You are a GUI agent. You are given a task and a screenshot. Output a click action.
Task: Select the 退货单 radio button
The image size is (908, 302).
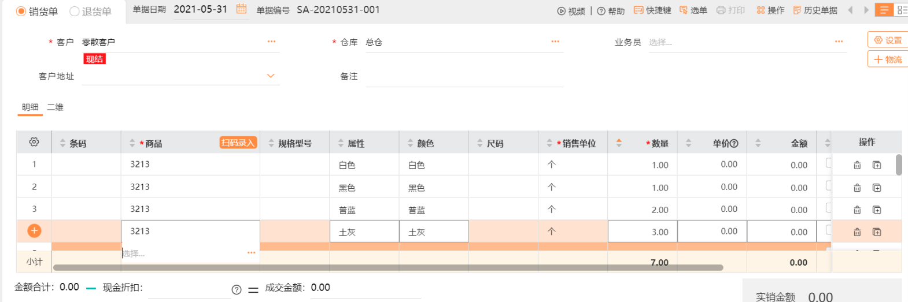74,11
